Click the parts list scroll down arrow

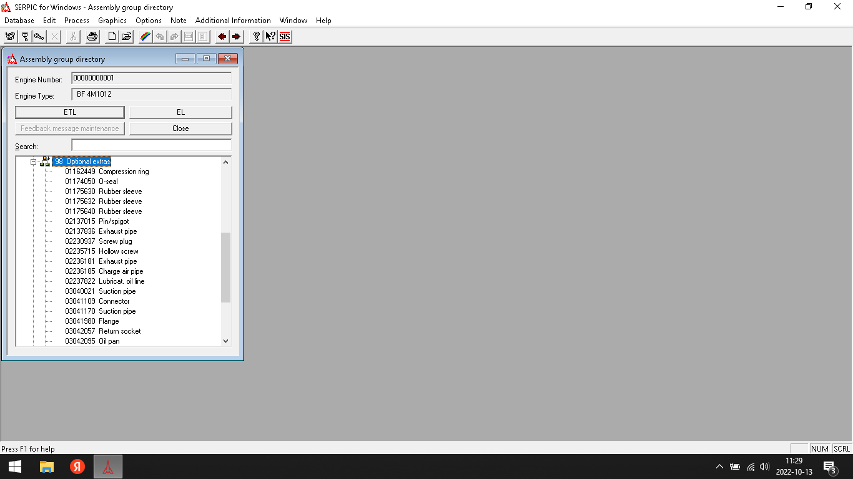pyautogui.click(x=225, y=341)
